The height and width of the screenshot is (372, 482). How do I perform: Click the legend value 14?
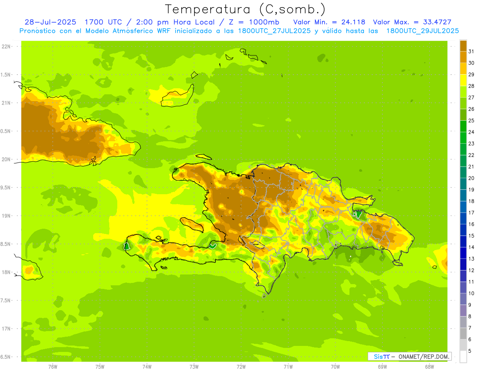471,247
